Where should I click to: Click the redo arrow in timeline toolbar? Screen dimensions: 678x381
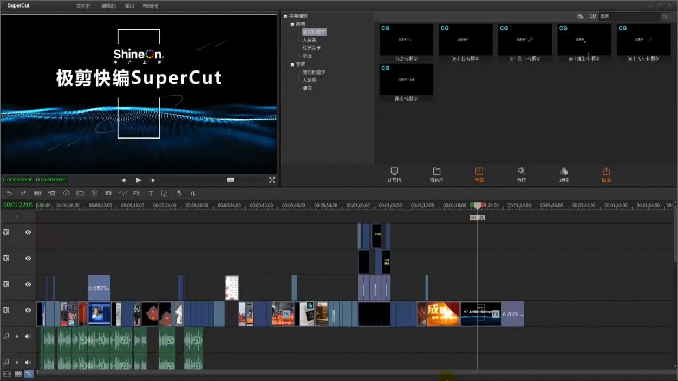(23, 193)
